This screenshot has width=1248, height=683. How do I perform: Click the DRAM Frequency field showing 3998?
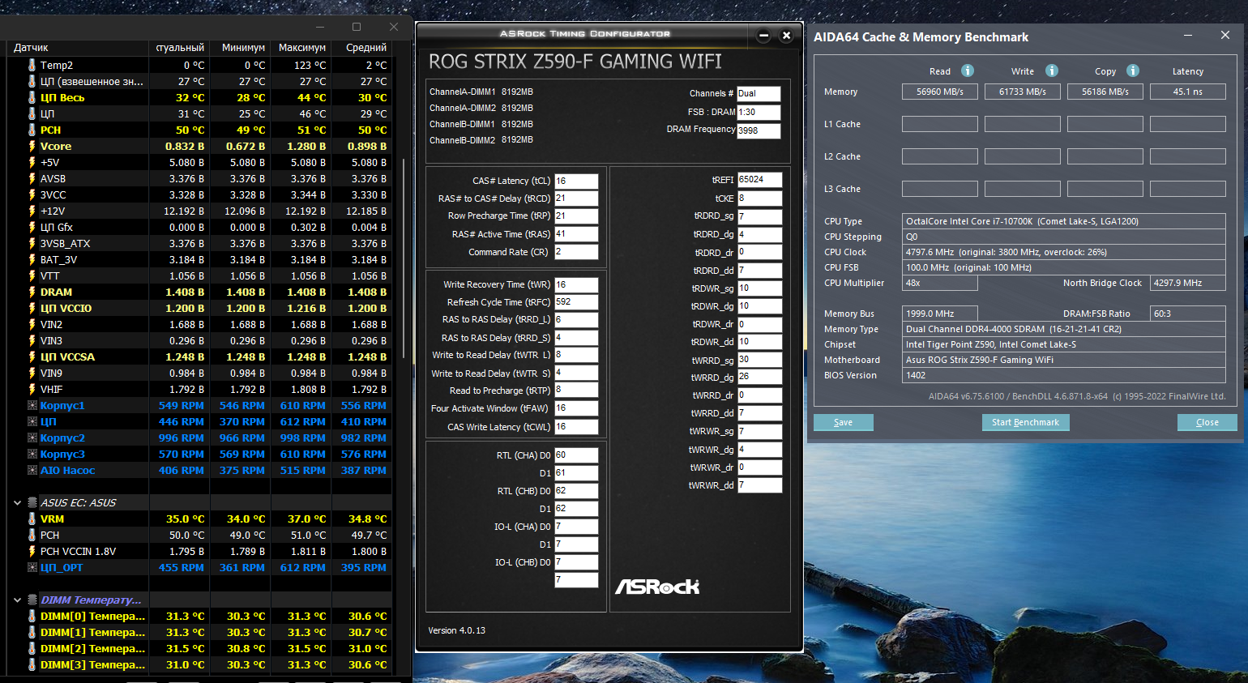759,130
